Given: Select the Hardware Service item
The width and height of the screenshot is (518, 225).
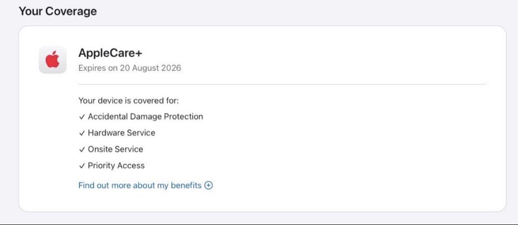Looking at the screenshot, I should click(121, 133).
